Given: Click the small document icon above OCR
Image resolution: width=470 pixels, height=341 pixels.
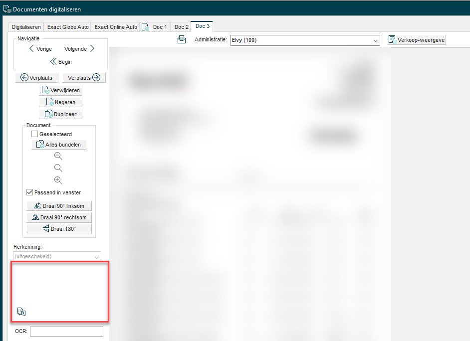Looking at the screenshot, I should [21, 312].
